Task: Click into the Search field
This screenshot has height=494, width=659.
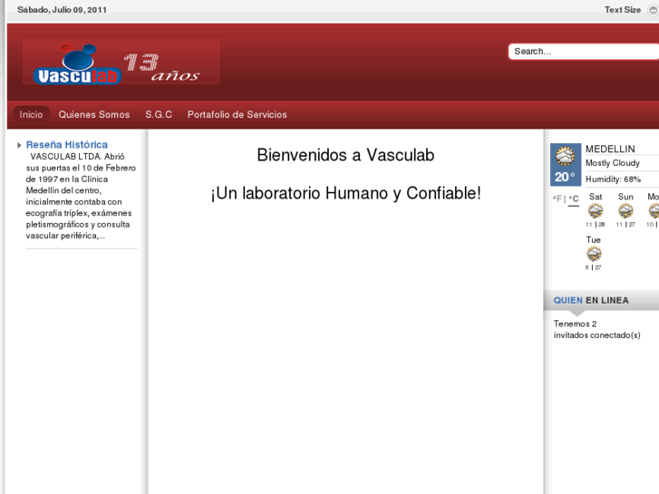Action: point(584,52)
